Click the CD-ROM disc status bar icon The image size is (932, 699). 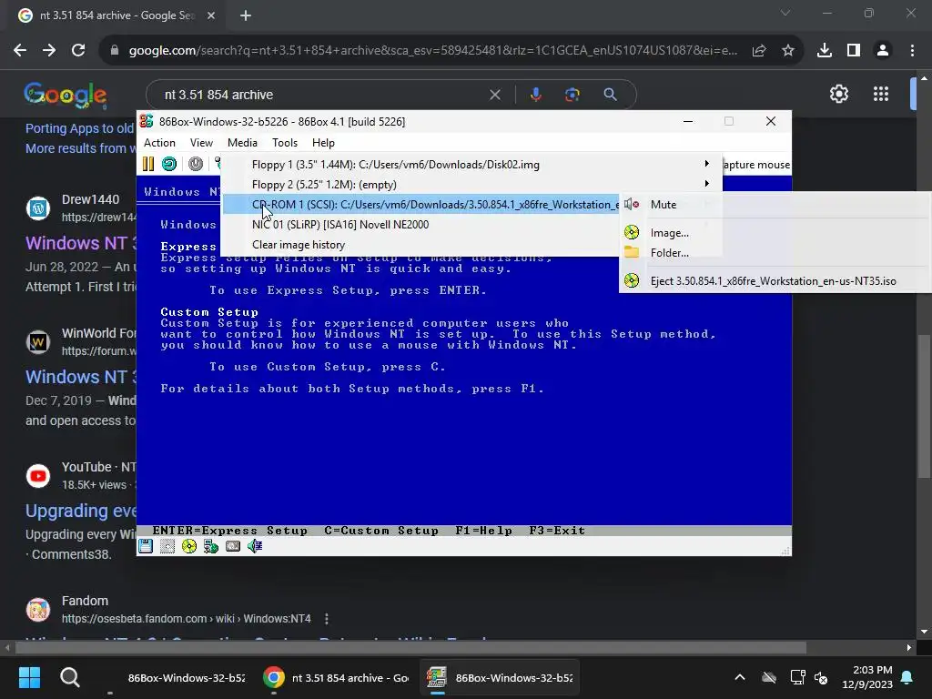[x=189, y=546]
